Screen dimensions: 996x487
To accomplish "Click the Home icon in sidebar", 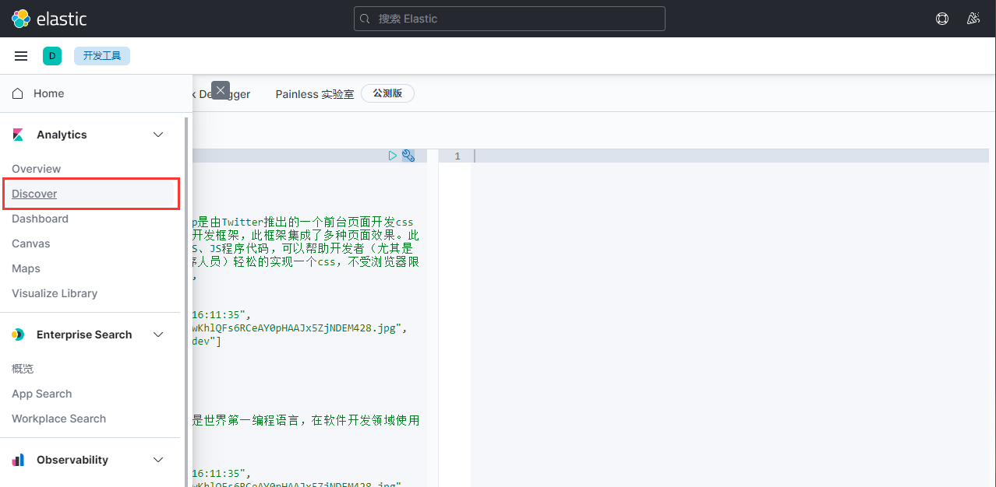I will [x=18, y=93].
